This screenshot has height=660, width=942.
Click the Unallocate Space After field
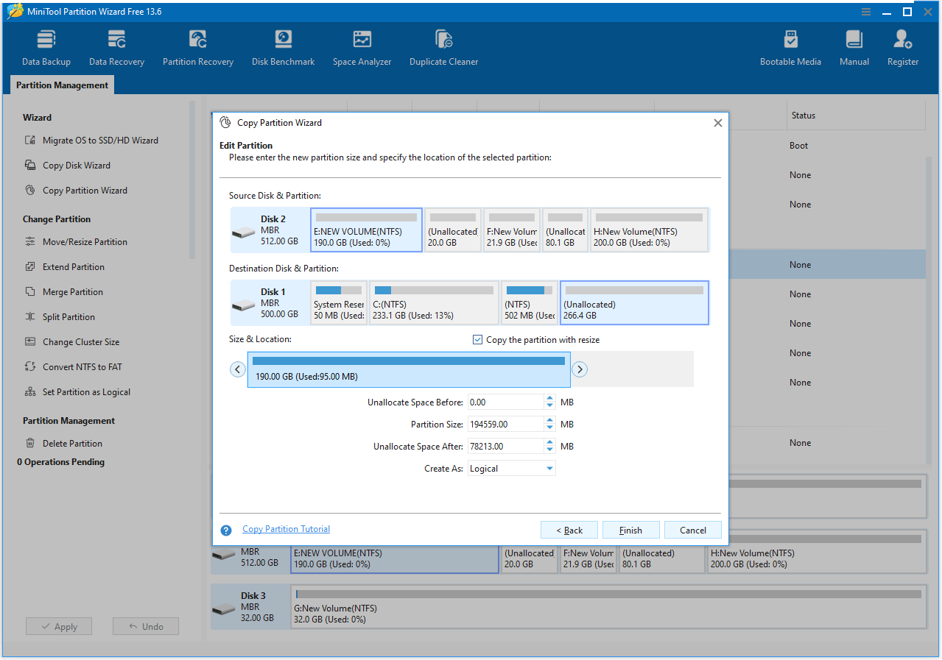tap(506, 447)
